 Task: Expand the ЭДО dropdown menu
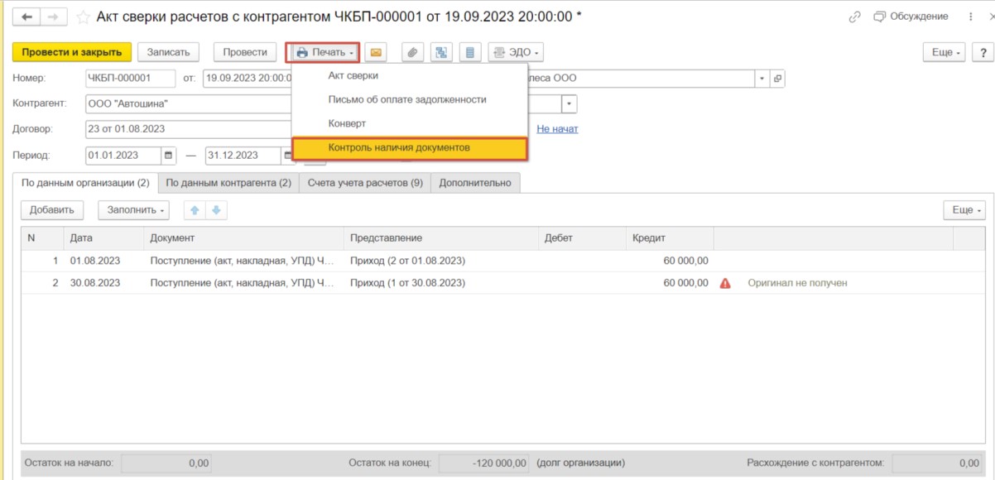click(x=515, y=52)
